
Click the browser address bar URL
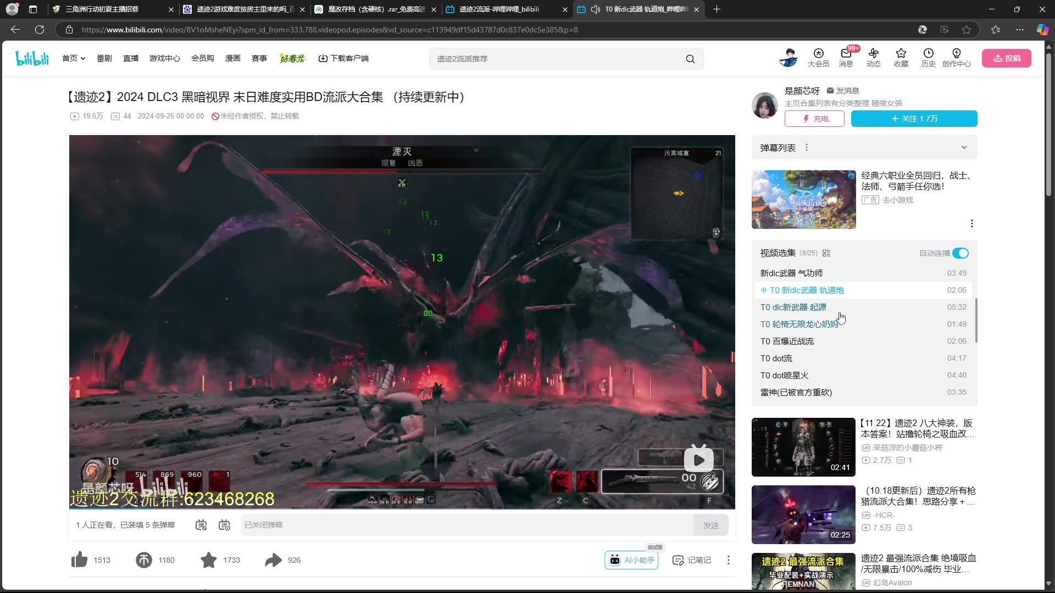330,30
